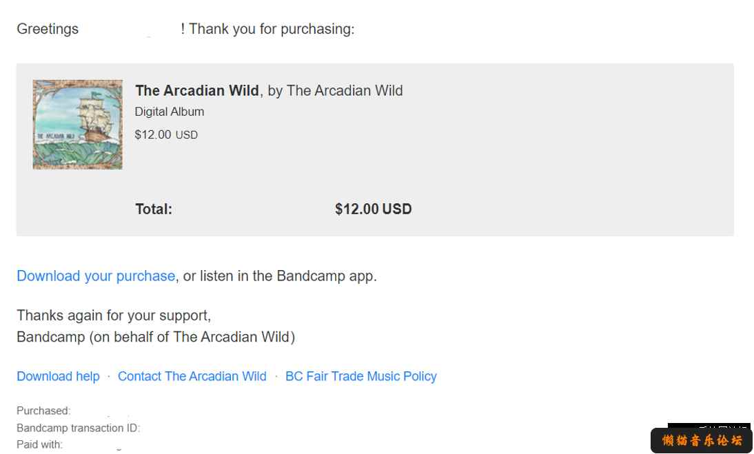Click the artist text by The Arcadian Wild
754x454 pixels.
point(335,90)
